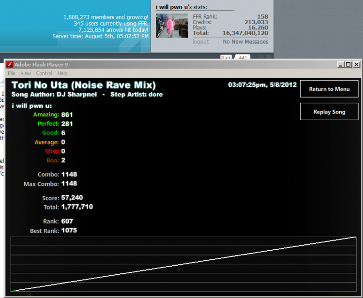This screenshot has height=298, width=363.
Task: Maximize the Flash Player window
Action: (348, 64)
